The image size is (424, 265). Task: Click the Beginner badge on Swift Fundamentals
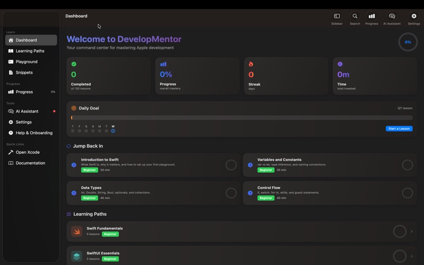pyautogui.click(x=110, y=234)
